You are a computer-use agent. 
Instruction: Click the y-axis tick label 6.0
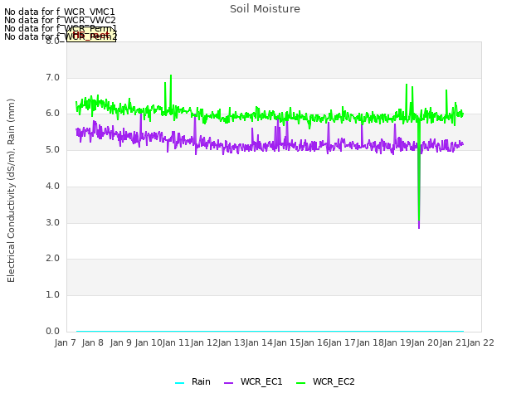(x=52, y=114)
